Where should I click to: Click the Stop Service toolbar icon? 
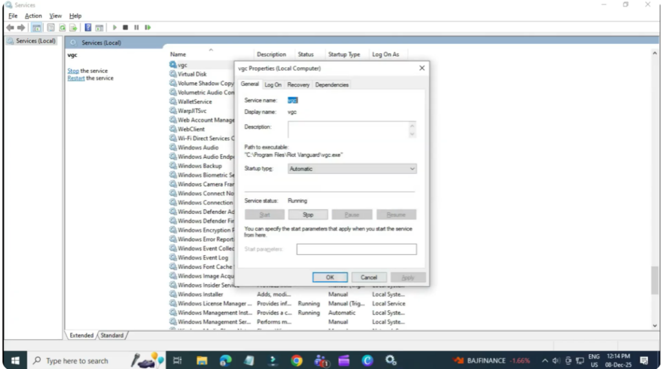click(125, 27)
